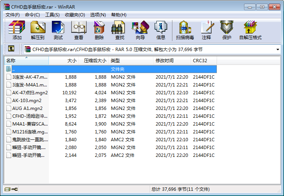Image resolution: width=284 pixels, height=196 pixels.
Task: Select the AK-103.mgn2 file
Action: [x=27, y=101]
